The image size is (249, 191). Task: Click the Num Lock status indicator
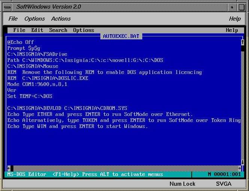pos(182,184)
